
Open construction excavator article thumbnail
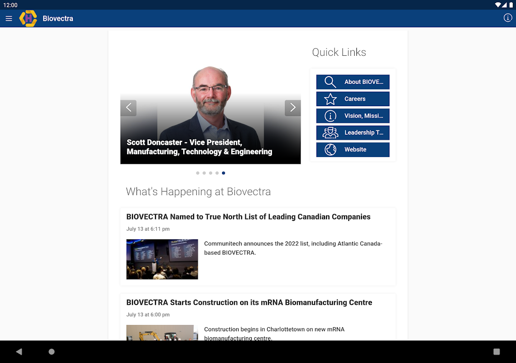tap(162, 333)
